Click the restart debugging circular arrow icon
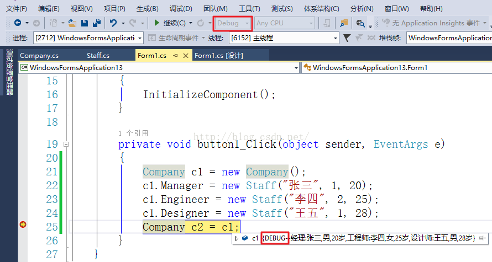The width and height of the screenshot is (492, 262). [x=201, y=23]
